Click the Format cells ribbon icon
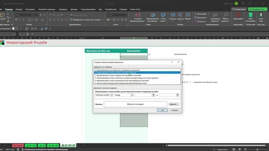Viewport: 269px width, 151px height. pos(188,15)
